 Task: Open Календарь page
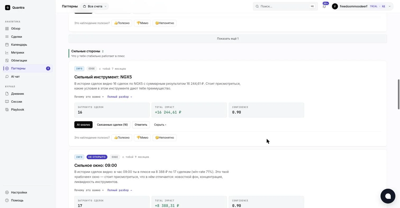pyautogui.click(x=28, y=45)
